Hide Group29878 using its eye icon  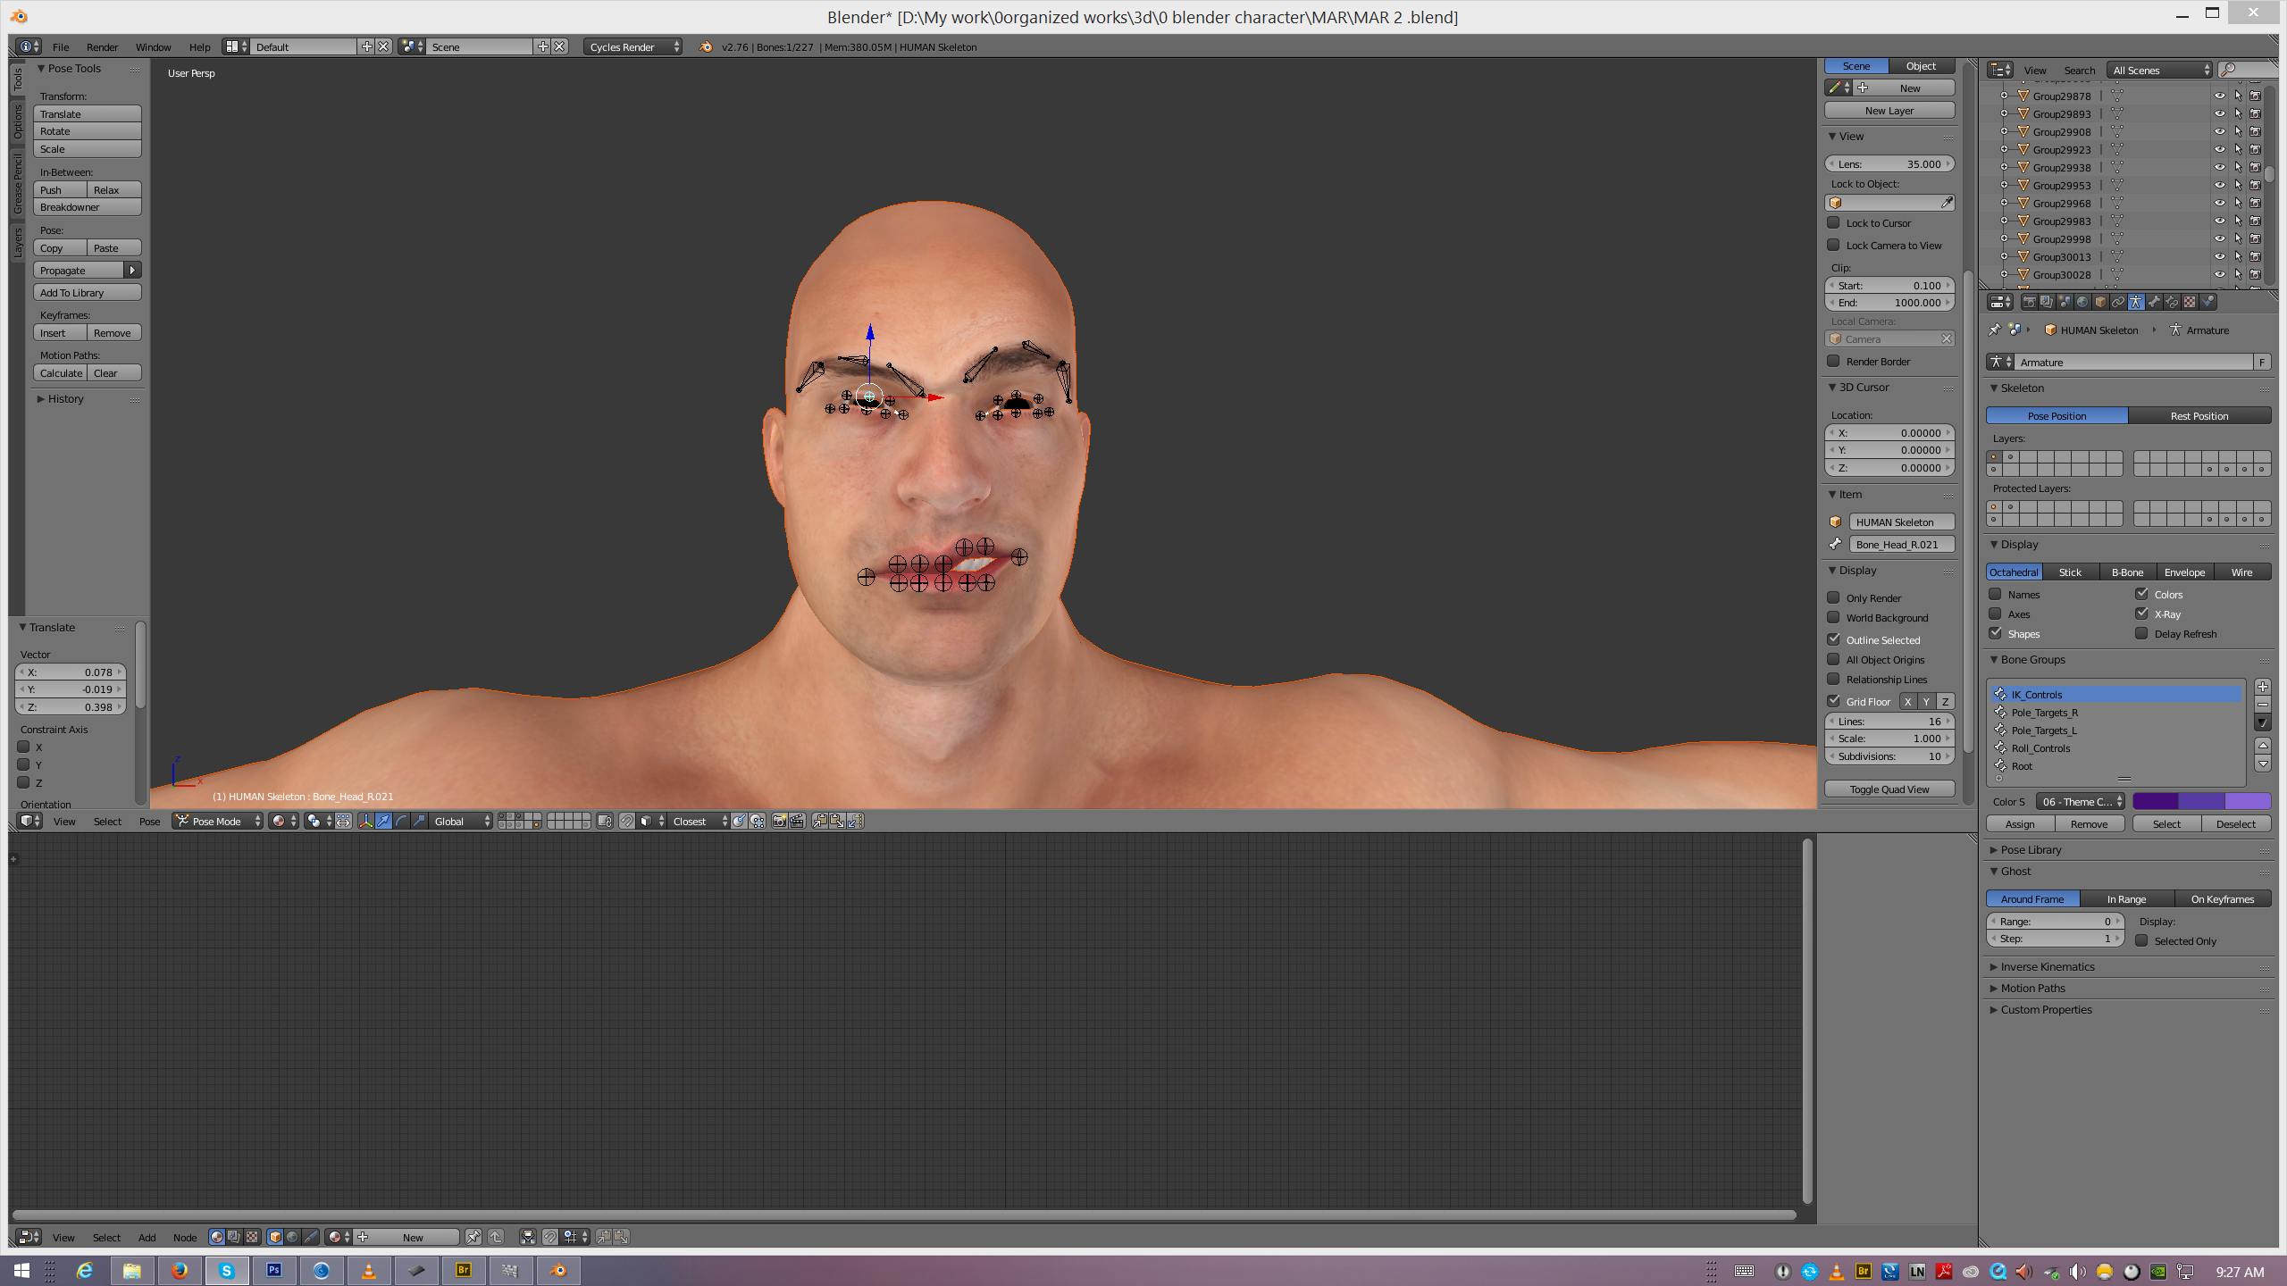pyautogui.click(x=2219, y=96)
